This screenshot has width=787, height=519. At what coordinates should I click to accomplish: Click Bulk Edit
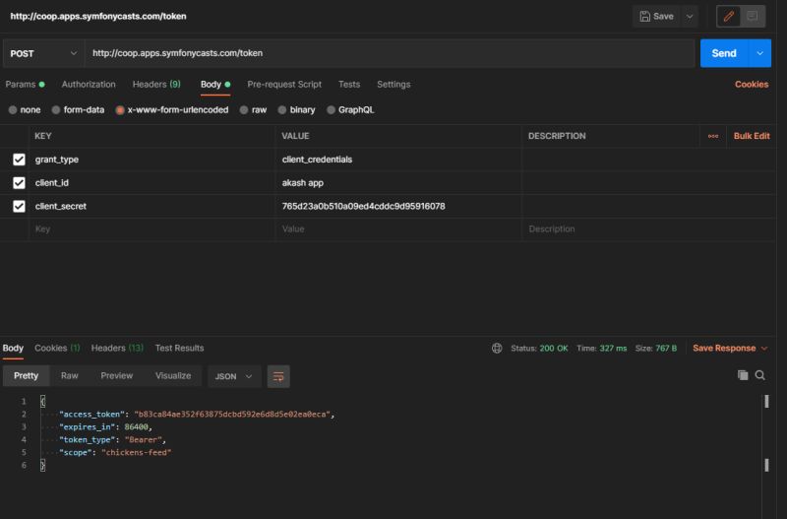pos(752,136)
